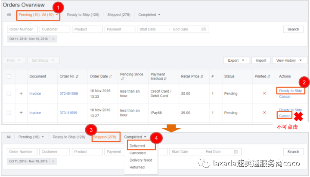
Task: Tick checkbox for order 372481699
Action: click(x=9, y=94)
